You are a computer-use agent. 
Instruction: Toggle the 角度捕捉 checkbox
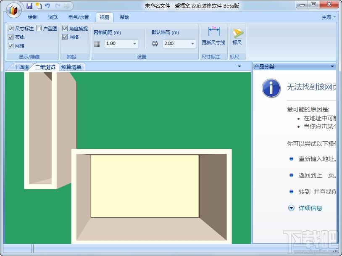[x=65, y=28]
